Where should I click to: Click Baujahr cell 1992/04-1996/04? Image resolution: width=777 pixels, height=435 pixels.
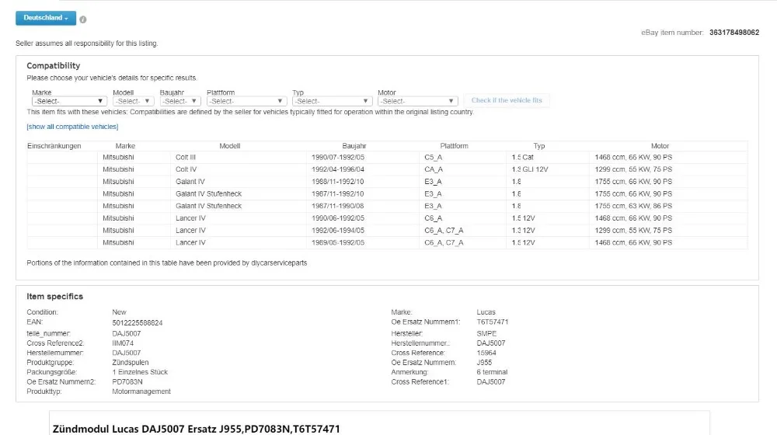pyautogui.click(x=337, y=169)
